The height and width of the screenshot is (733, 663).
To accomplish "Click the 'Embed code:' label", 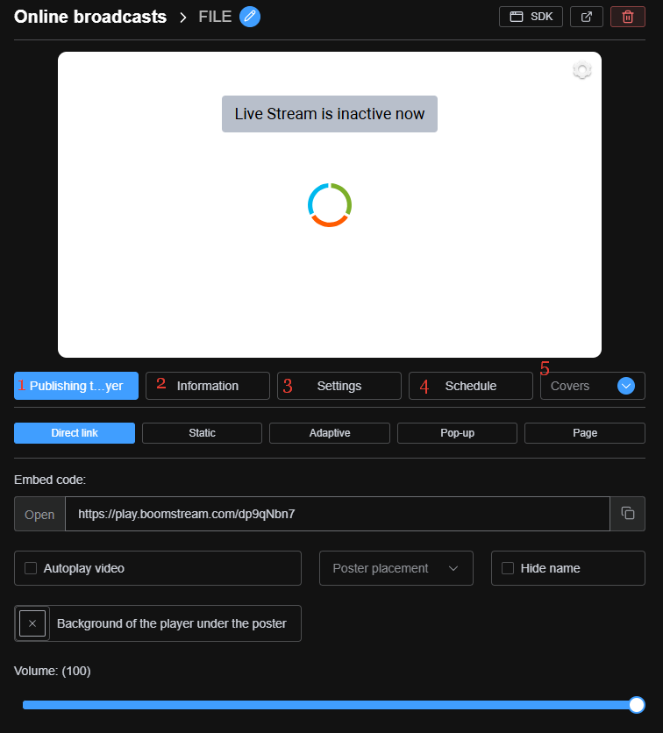I will coord(50,480).
